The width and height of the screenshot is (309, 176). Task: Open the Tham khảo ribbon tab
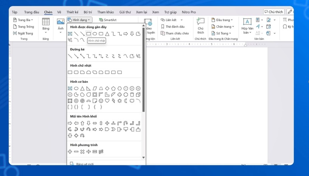click(x=106, y=12)
